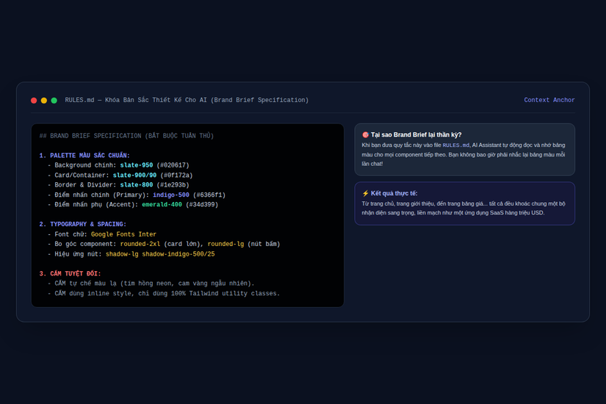The width and height of the screenshot is (606, 404).
Task: Click the hex value #6366f1
Action: coord(209,195)
